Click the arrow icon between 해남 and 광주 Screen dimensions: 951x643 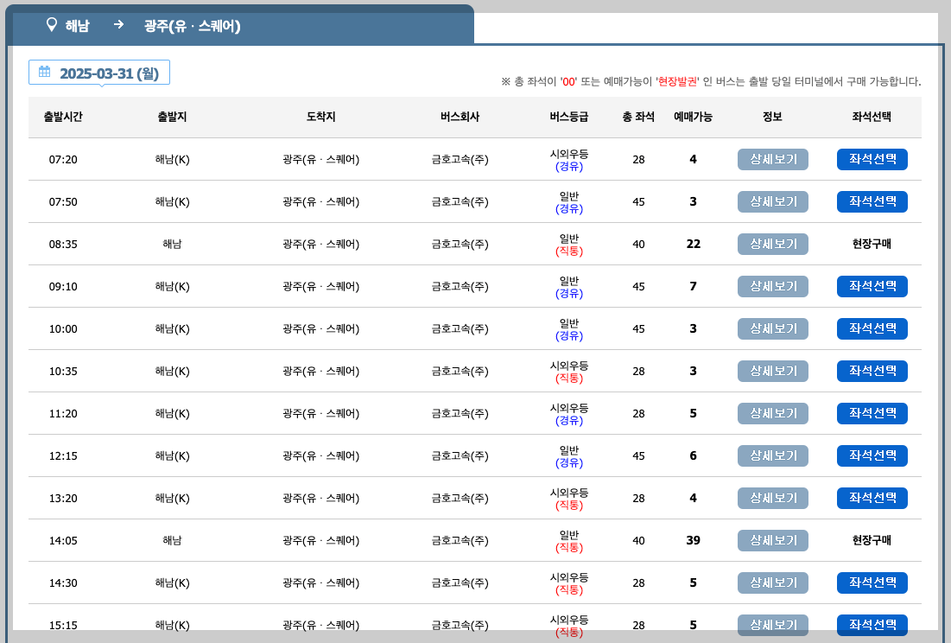click(117, 26)
